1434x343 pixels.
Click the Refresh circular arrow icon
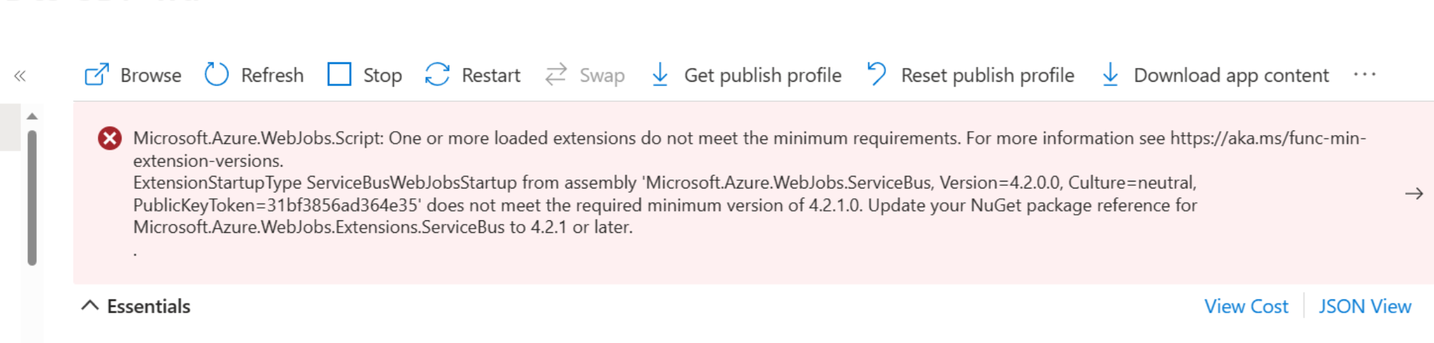point(217,75)
